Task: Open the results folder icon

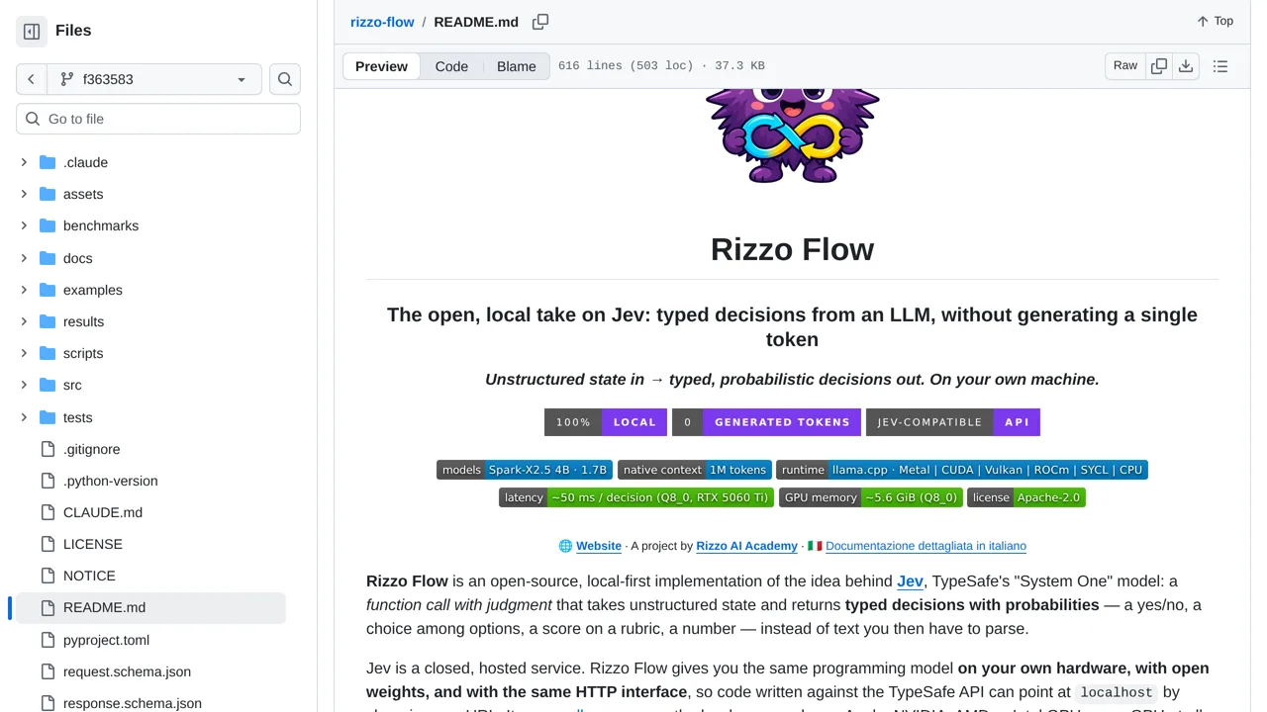Action: click(48, 321)
